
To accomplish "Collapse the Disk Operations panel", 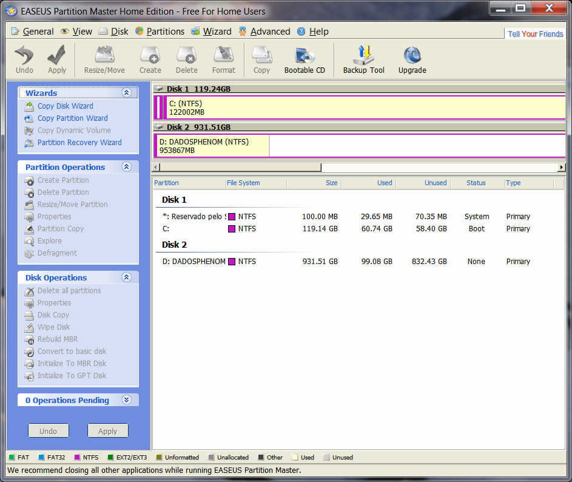I will (127, 277).
